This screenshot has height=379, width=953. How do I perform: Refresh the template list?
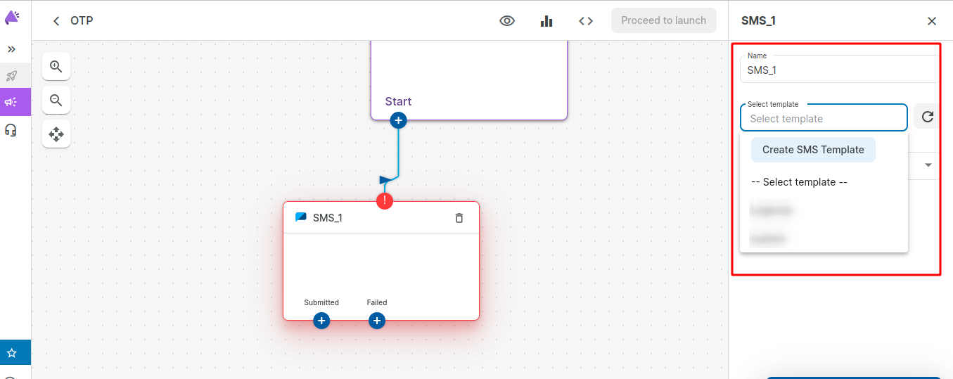927,117
